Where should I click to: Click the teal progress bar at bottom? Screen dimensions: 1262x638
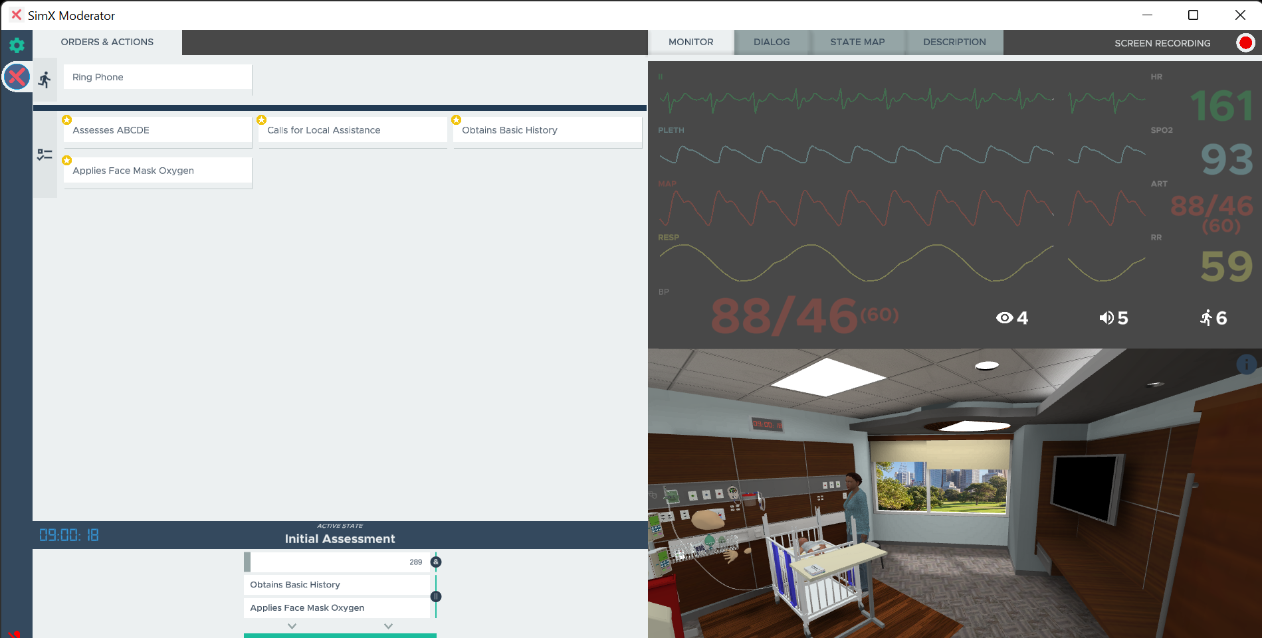[x=340, y=635]
